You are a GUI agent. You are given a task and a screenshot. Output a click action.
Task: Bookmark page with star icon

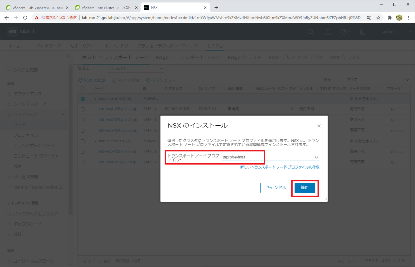(x=378, y=17)
